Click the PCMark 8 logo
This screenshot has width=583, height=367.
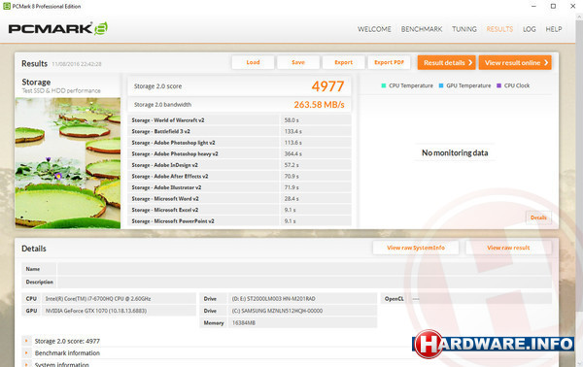[x=58, y=28]
